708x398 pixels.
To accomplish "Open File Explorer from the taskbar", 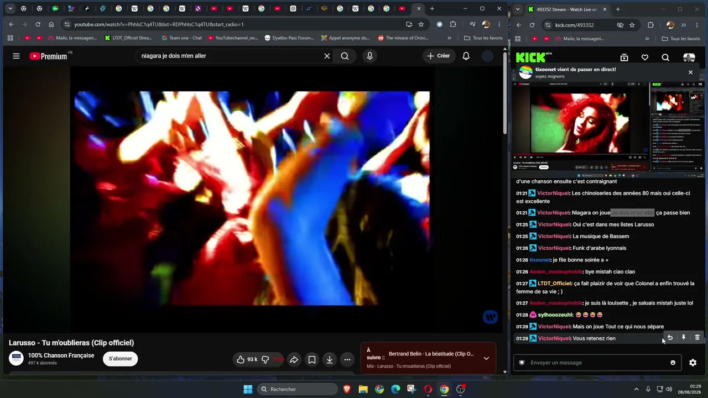I will pyautogui.click(x=363, y=389).
